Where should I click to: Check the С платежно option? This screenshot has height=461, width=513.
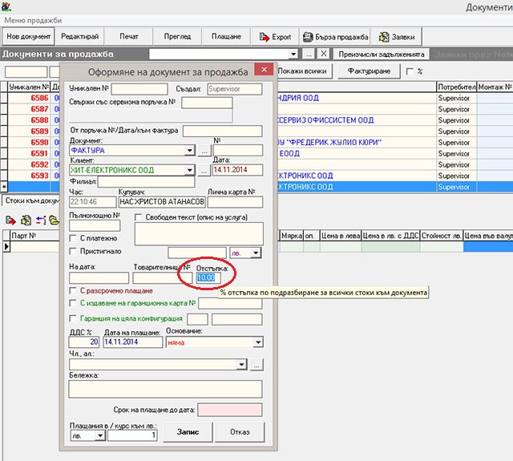73,238
